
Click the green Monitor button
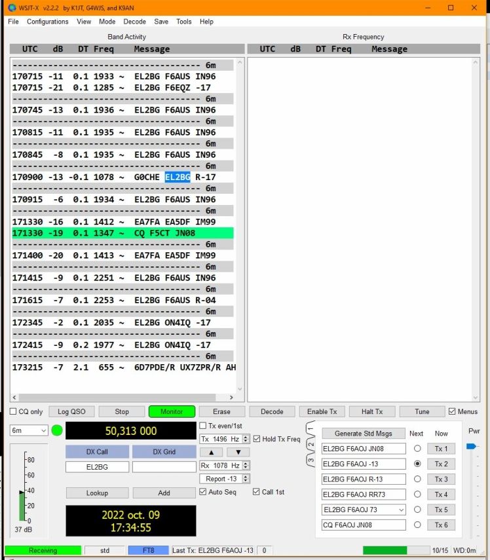point(172,411)
